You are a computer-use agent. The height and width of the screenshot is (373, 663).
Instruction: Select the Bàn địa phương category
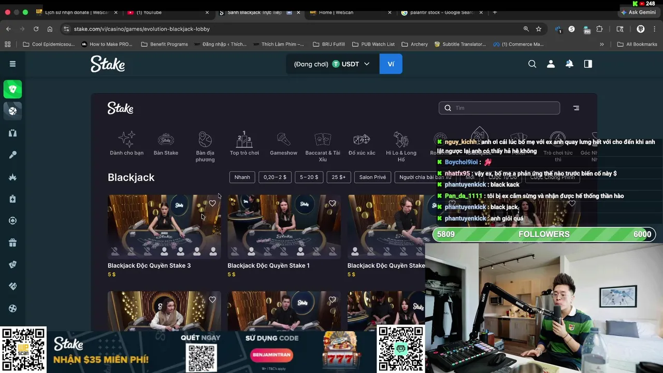pyautogui.click(x=205, y=147)
